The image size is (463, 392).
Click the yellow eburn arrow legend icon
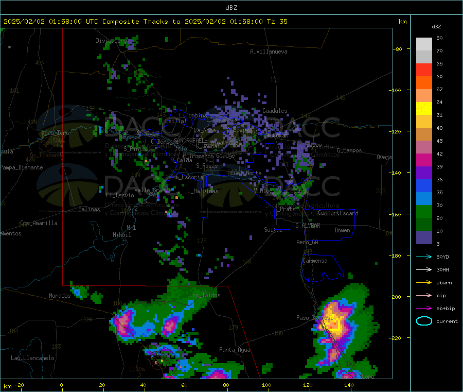pyautogui.click(x=424, y=283)
